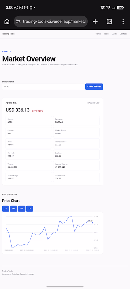Screen dimensions: 130x289
Task: Select the 1Y chart range
Action: (x=29, y=209)
